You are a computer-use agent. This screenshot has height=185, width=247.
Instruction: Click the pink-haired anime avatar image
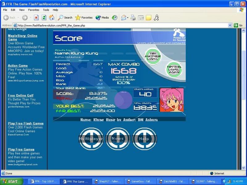(x=172, y=100)
